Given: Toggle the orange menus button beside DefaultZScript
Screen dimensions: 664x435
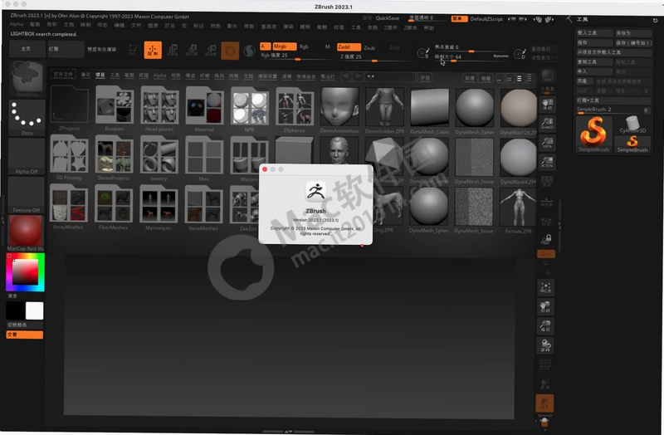Looking at the screenshot, I should pos(459,18).
